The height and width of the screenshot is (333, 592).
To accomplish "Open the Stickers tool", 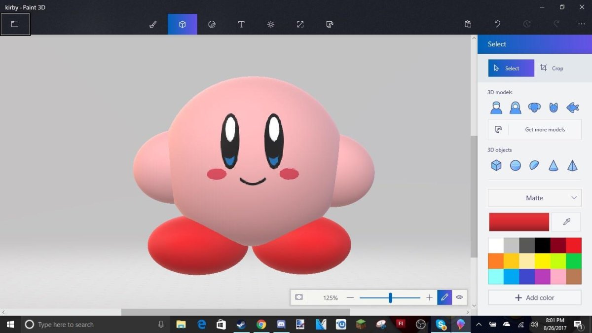I will point(212,24).
